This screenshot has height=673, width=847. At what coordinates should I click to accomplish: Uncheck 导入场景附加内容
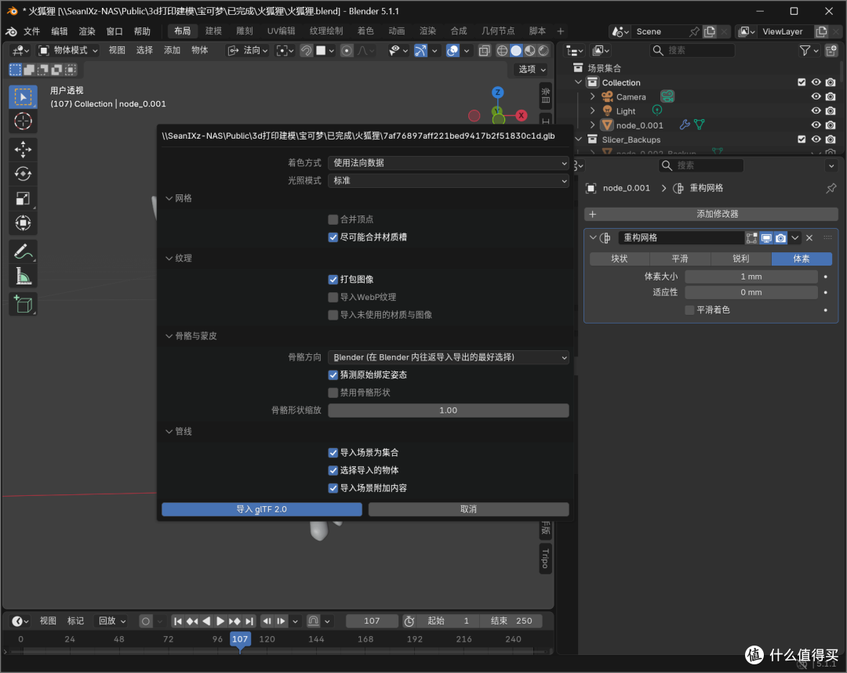333,488
